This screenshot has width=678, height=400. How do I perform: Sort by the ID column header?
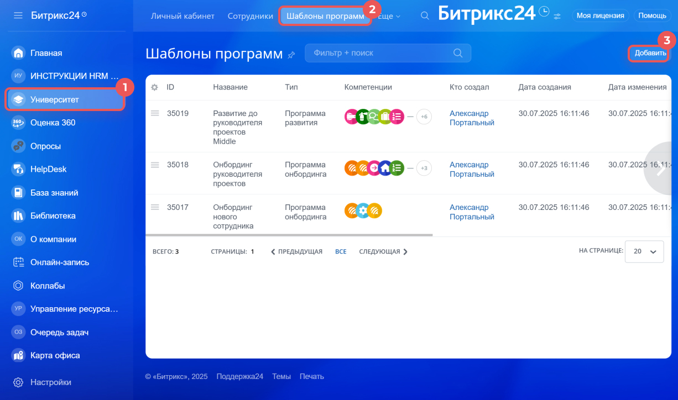coord(170,87)
